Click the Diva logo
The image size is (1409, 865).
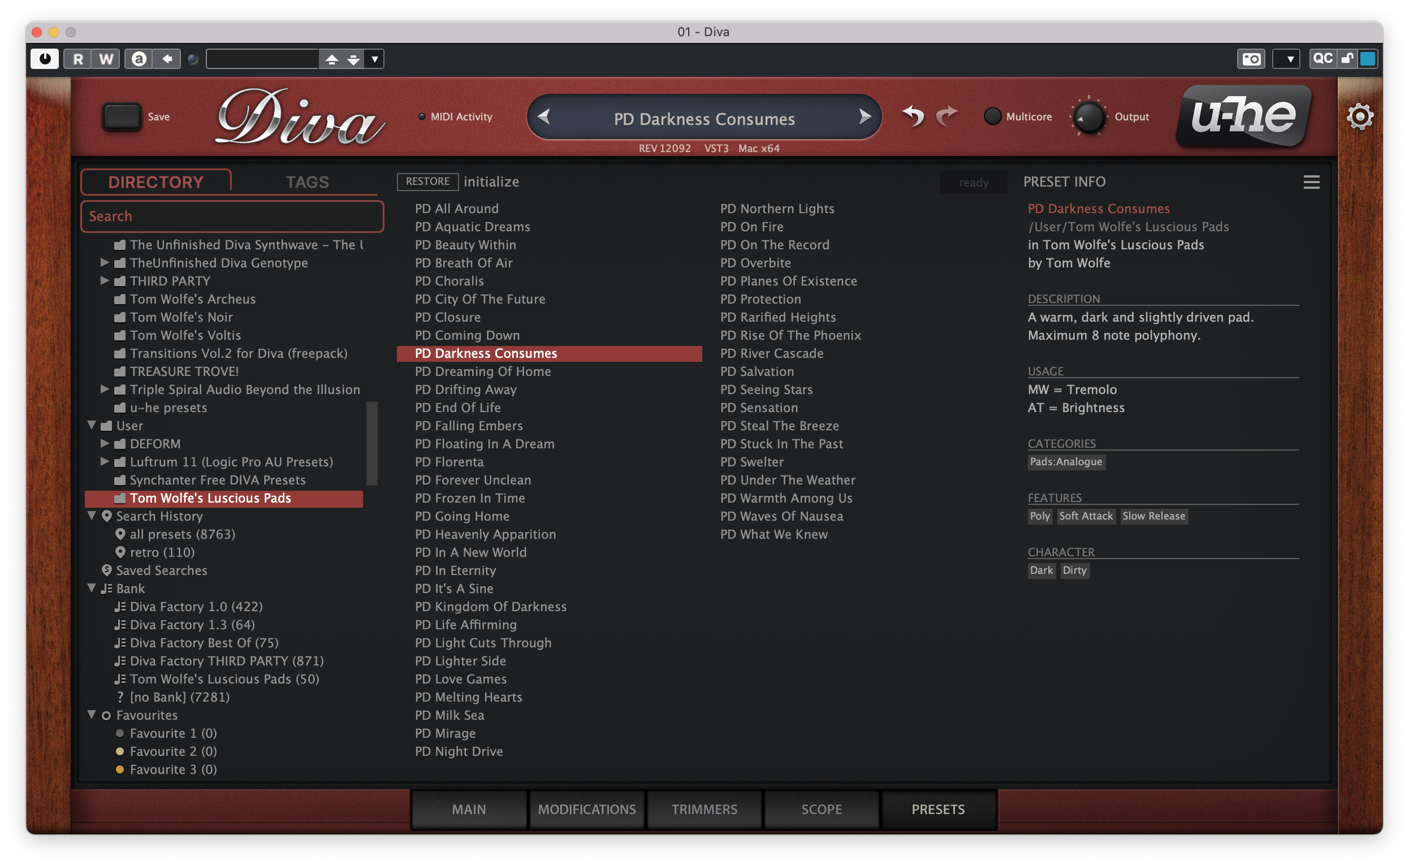299,117
